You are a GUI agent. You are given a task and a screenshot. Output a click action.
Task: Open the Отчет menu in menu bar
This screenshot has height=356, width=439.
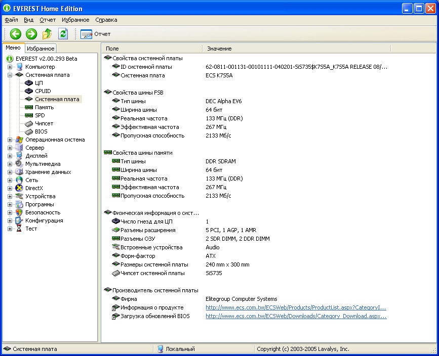pos(48,20)
